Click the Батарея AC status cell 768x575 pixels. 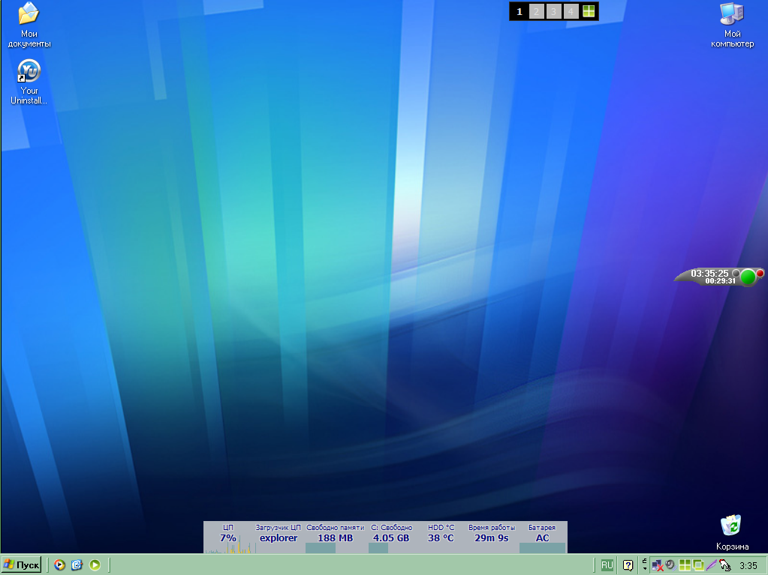point(542,538)
